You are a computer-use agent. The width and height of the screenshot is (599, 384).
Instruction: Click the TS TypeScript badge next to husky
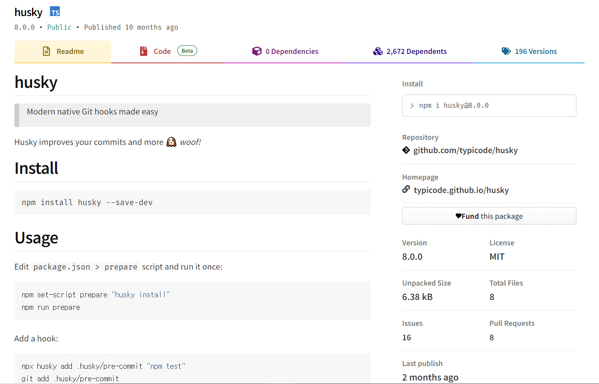[x=55, y=11]
